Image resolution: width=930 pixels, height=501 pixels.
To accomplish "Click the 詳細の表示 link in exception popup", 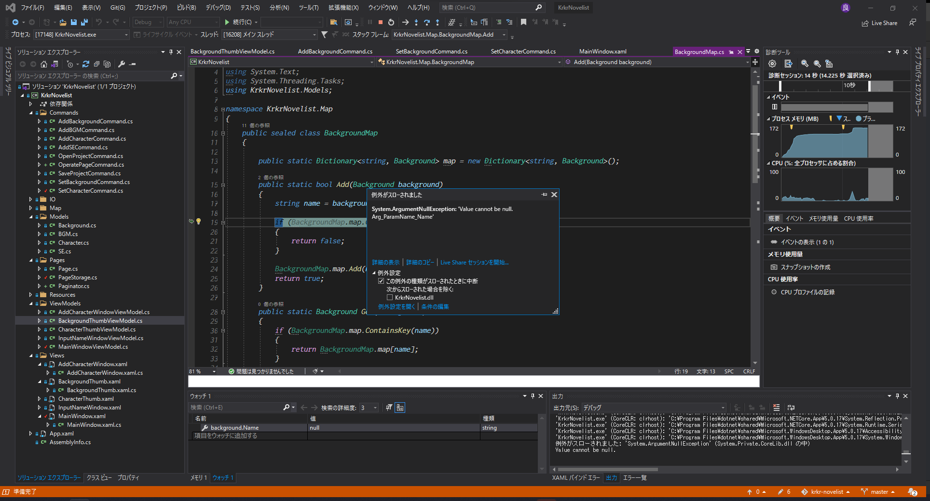I will pyautogui.click(x=385, y=263).
